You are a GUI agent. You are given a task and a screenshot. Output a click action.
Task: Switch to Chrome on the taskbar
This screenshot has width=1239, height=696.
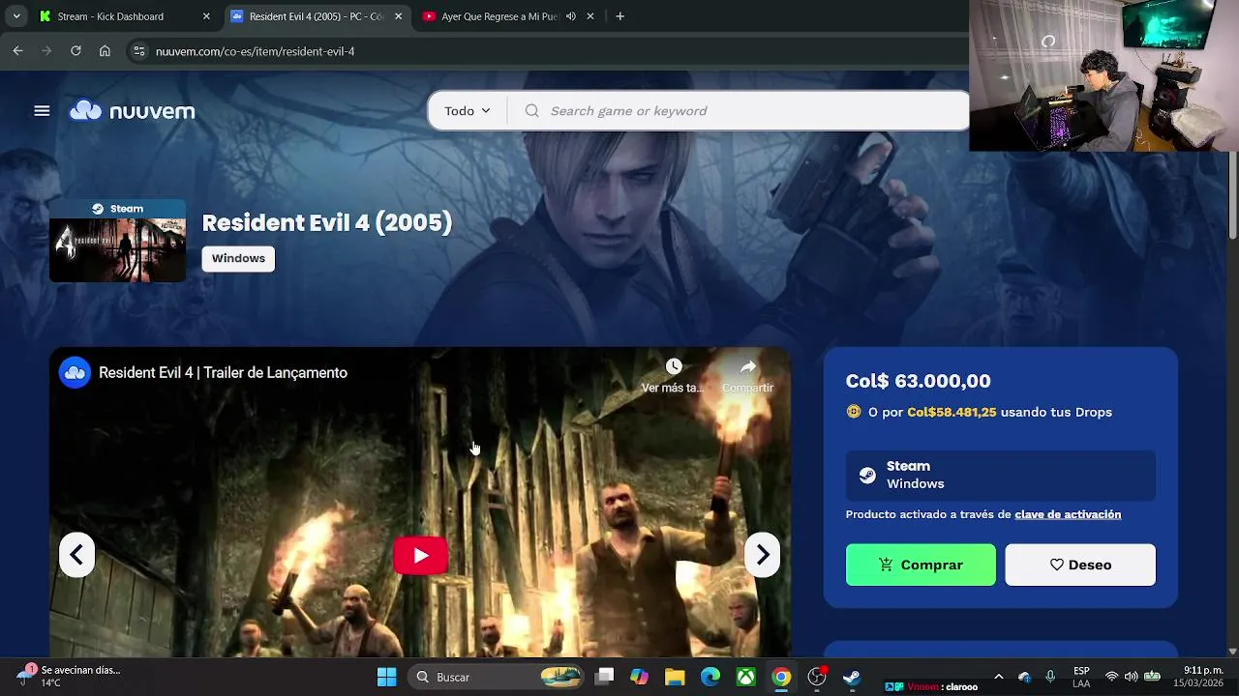pyautogui.click(x=781, y=677)
